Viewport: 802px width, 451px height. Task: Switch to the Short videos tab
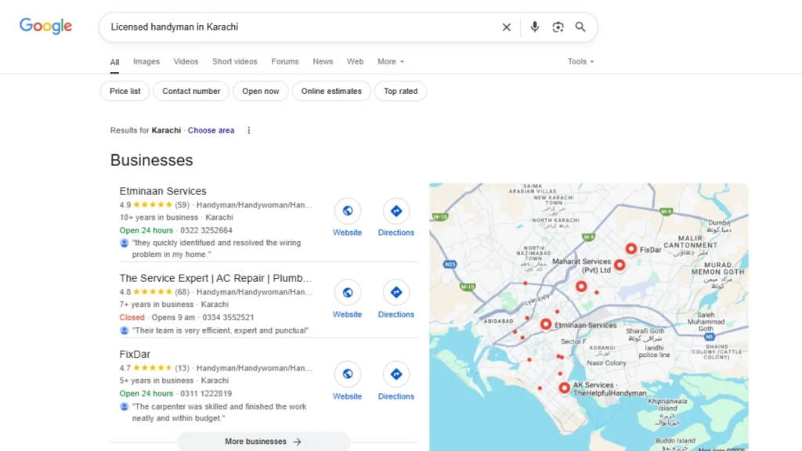point(235,61)
